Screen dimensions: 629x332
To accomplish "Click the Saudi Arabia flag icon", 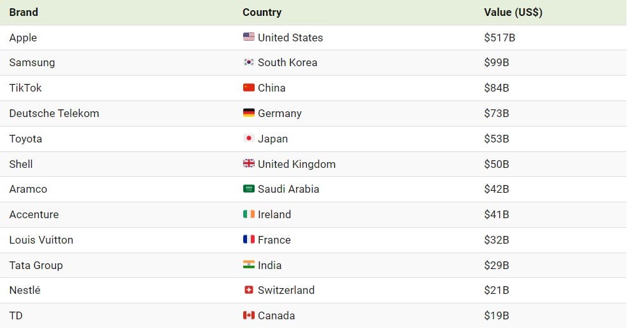I will pyautogui.click(x=248, y=189).
